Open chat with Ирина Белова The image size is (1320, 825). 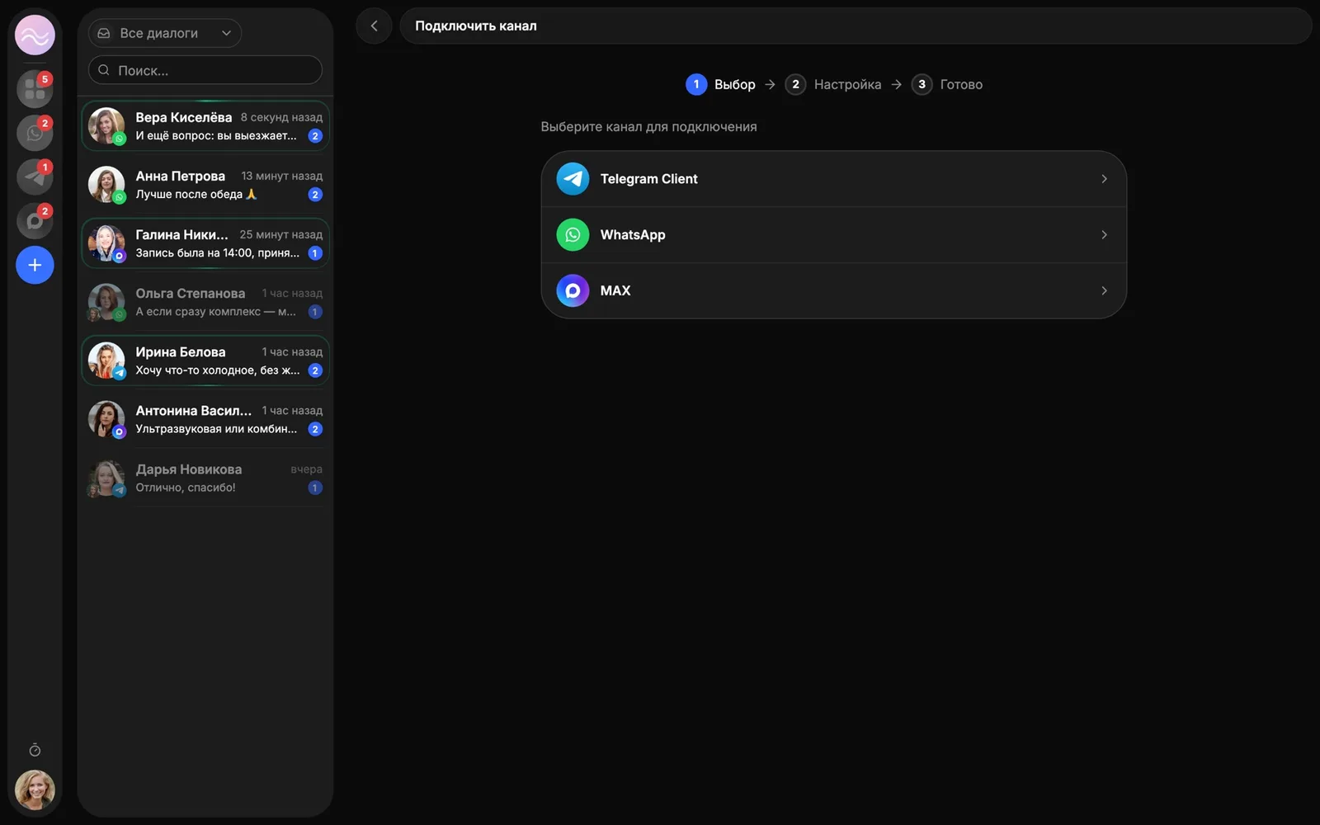(205, 361)
